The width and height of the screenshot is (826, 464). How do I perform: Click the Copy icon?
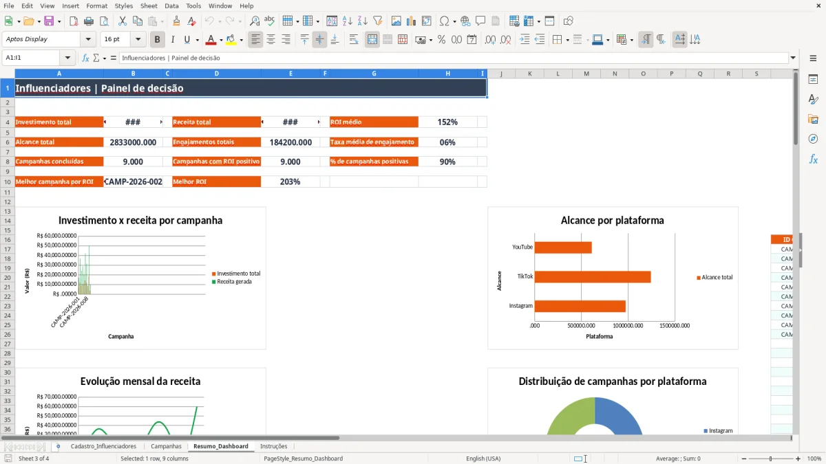click(x=138, y=21)
